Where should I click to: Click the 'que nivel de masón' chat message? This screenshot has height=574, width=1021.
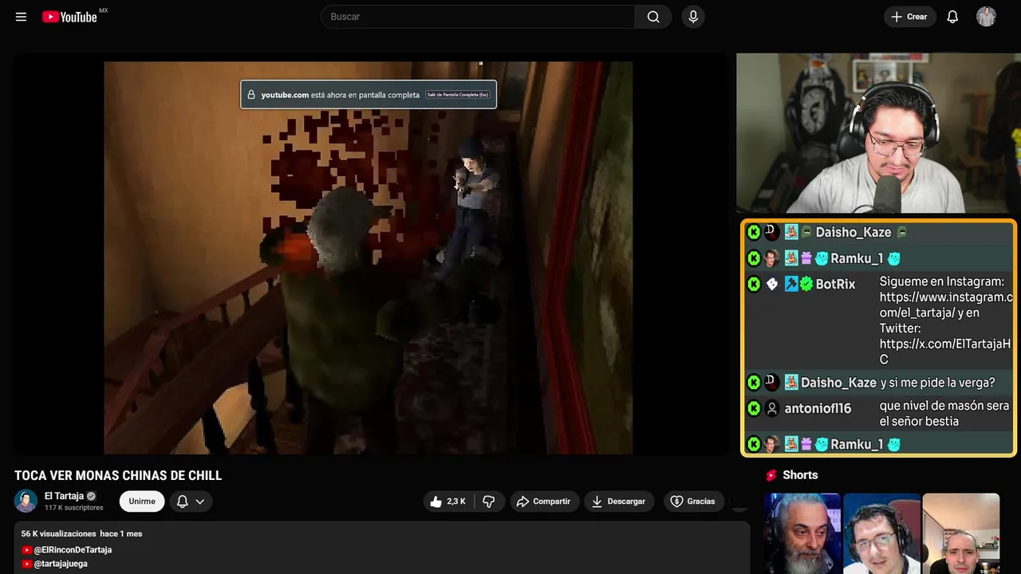tap(944, 414)
